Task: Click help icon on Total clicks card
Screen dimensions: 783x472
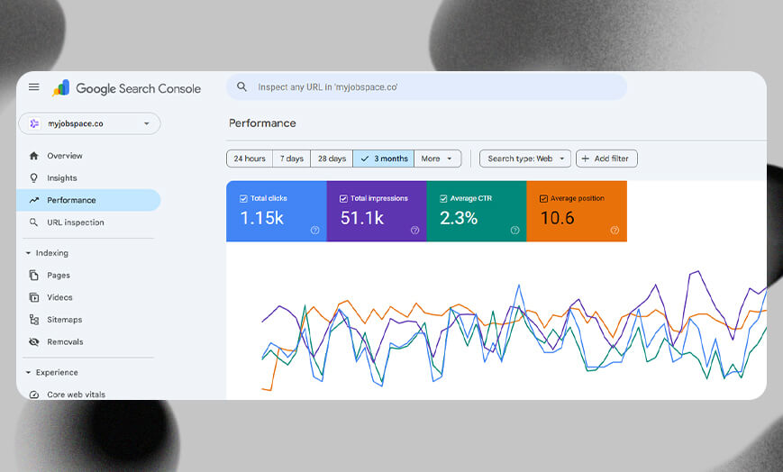Action: pyautogui.click(x=314, y=231)
